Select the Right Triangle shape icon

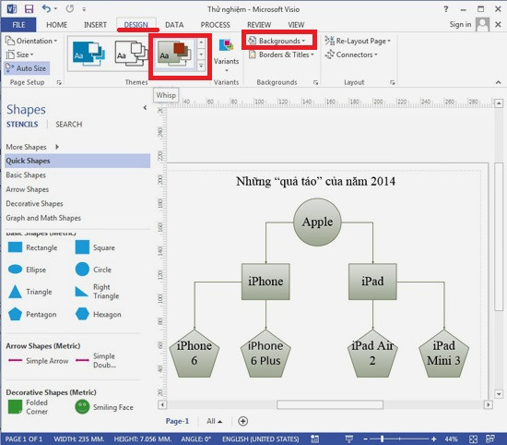[81, 292]
